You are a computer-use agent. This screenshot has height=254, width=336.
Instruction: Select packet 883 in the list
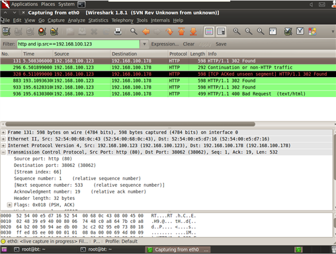click(x=168, y=80)
